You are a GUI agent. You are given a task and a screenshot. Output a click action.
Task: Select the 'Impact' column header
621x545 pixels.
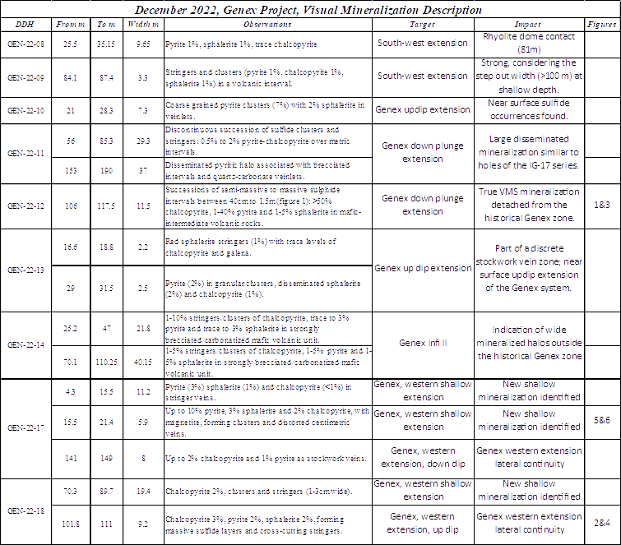click(529, 25)
